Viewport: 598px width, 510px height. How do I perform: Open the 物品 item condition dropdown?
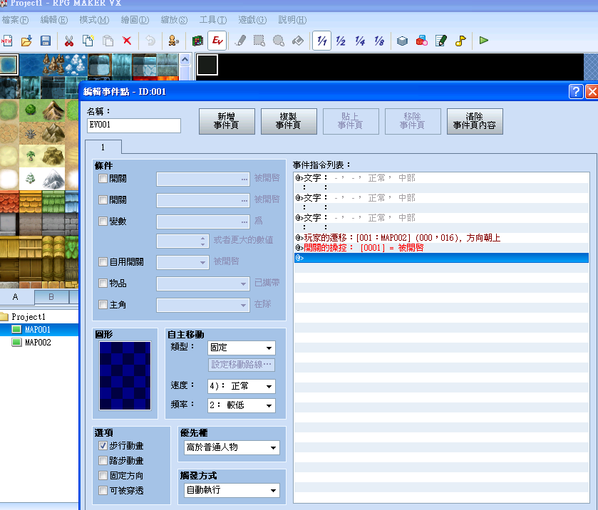(203, 283)
